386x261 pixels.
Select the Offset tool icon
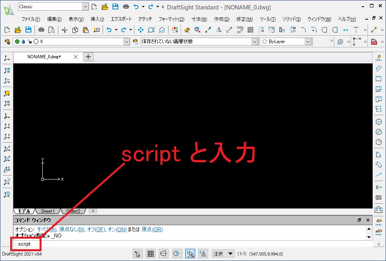point(240,30)
